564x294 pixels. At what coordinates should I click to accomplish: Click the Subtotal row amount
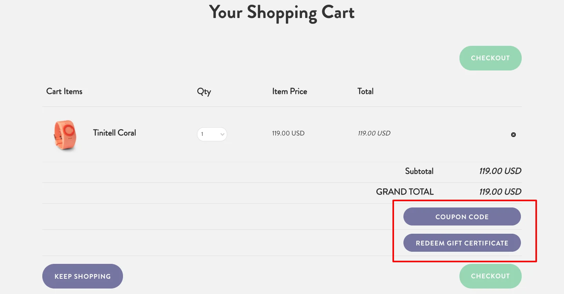pos(500,171)
